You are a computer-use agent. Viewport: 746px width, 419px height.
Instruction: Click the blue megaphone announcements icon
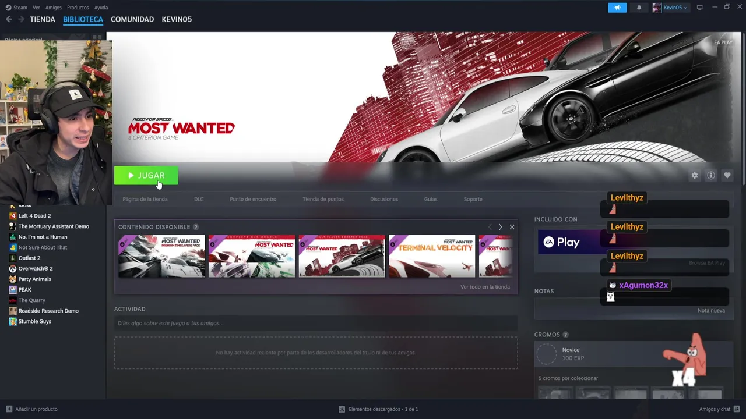tap(617, 8)
